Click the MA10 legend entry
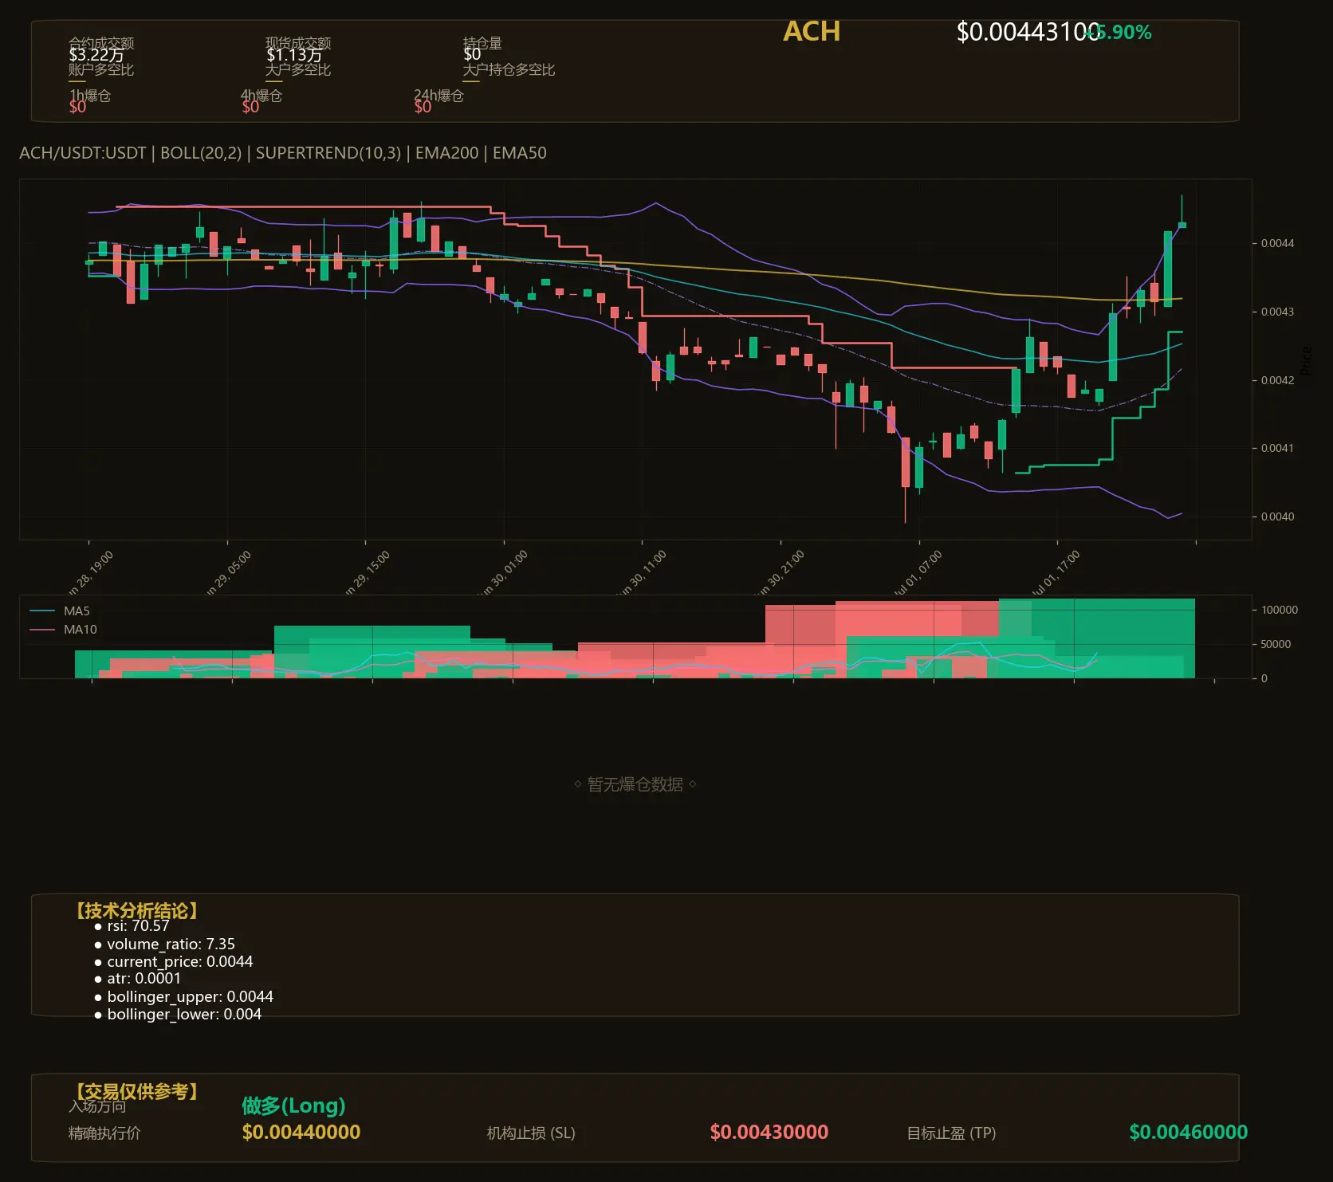This screenshot has width=1333, height=1182. [x=63, y=630]
